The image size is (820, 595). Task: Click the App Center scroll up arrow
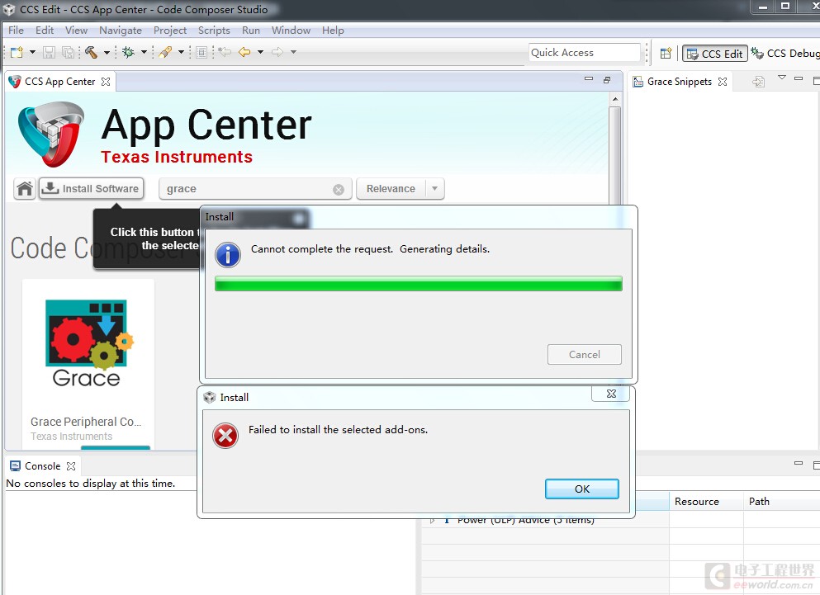click(x=615, y=99)
